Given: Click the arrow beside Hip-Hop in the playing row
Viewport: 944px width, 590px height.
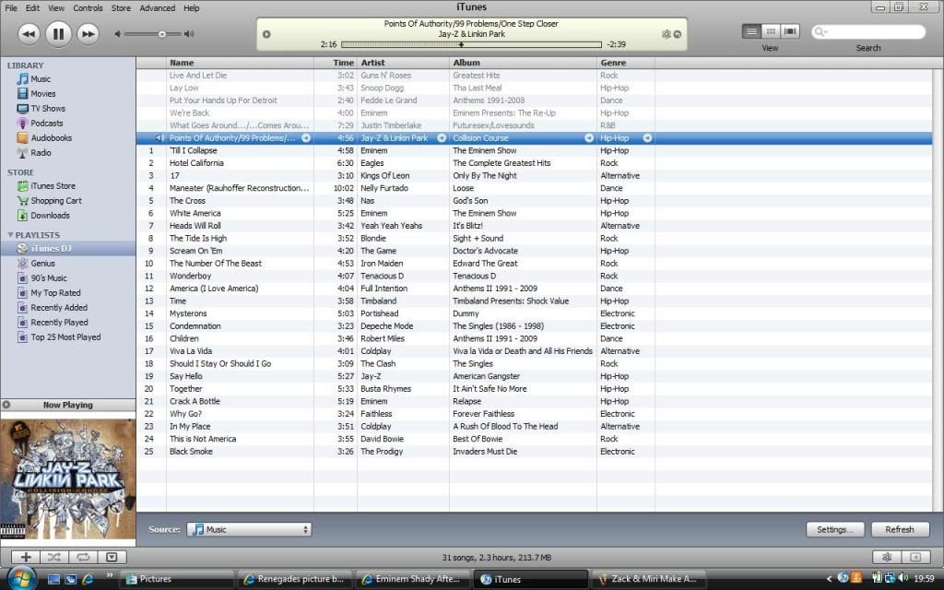Looking at the screenshot, I should pos(647,138).
